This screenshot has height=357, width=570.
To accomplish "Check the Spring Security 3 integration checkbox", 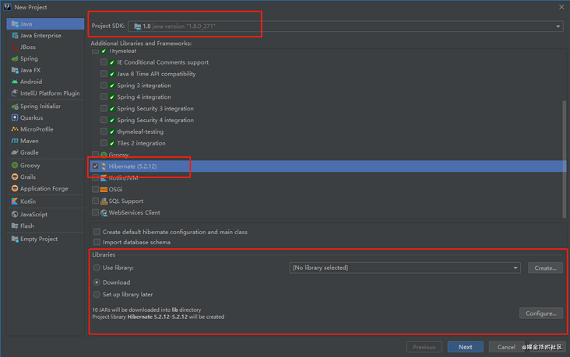I will click(104, 108).
